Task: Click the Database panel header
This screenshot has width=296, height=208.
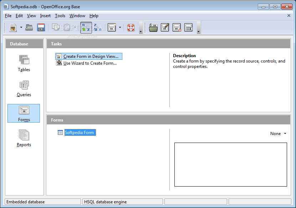Action: [25, 44]
